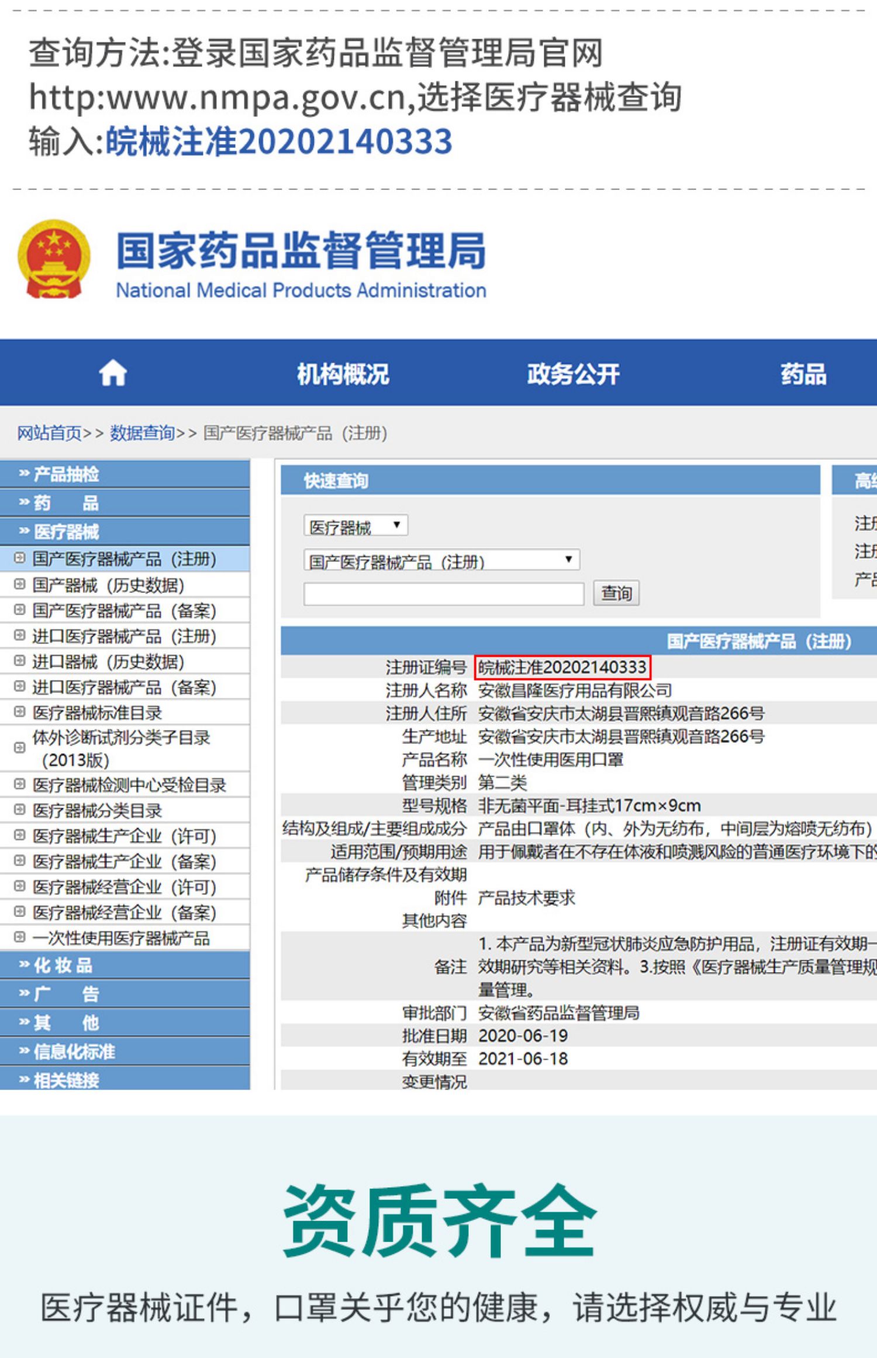This screenshot has height=1358, width=877.
Task: Expand the 产品抽检 sidebar section
Action: [x=125, y=474]
